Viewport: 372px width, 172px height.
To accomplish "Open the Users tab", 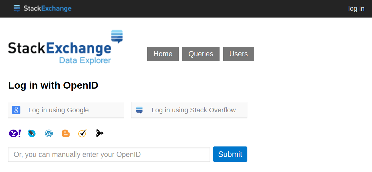I will tap(238, 54).
